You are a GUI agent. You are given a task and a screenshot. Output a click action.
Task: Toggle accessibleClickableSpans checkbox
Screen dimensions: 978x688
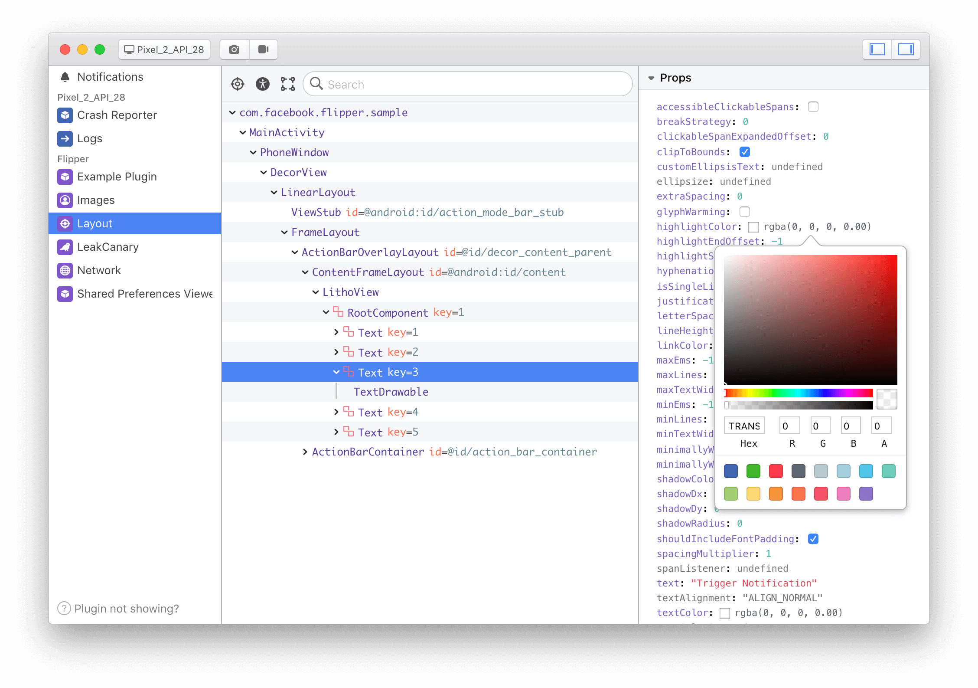813,106
